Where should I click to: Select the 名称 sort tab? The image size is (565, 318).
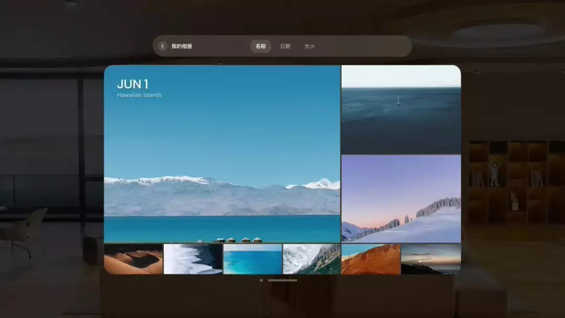pyautogui.click(x=261, y=46)
